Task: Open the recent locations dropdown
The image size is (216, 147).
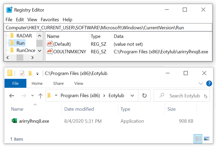Action: pos(33,95)
